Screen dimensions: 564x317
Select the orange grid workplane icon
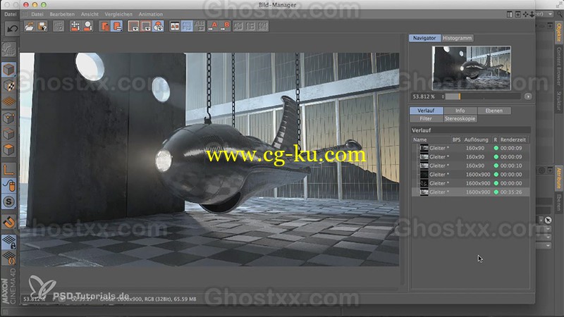coord(9,101)
